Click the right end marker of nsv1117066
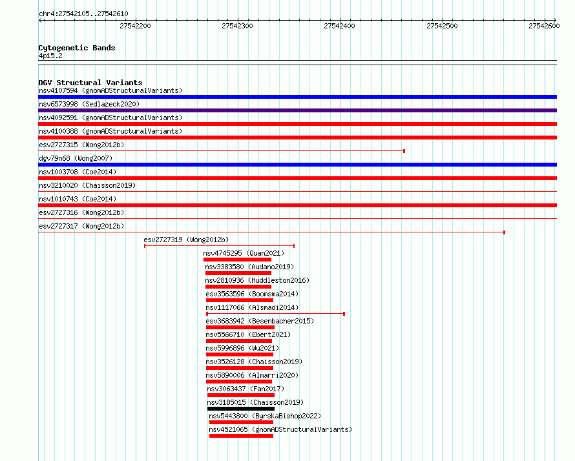Screen dimensions: 575x461 tap(344, 314)
